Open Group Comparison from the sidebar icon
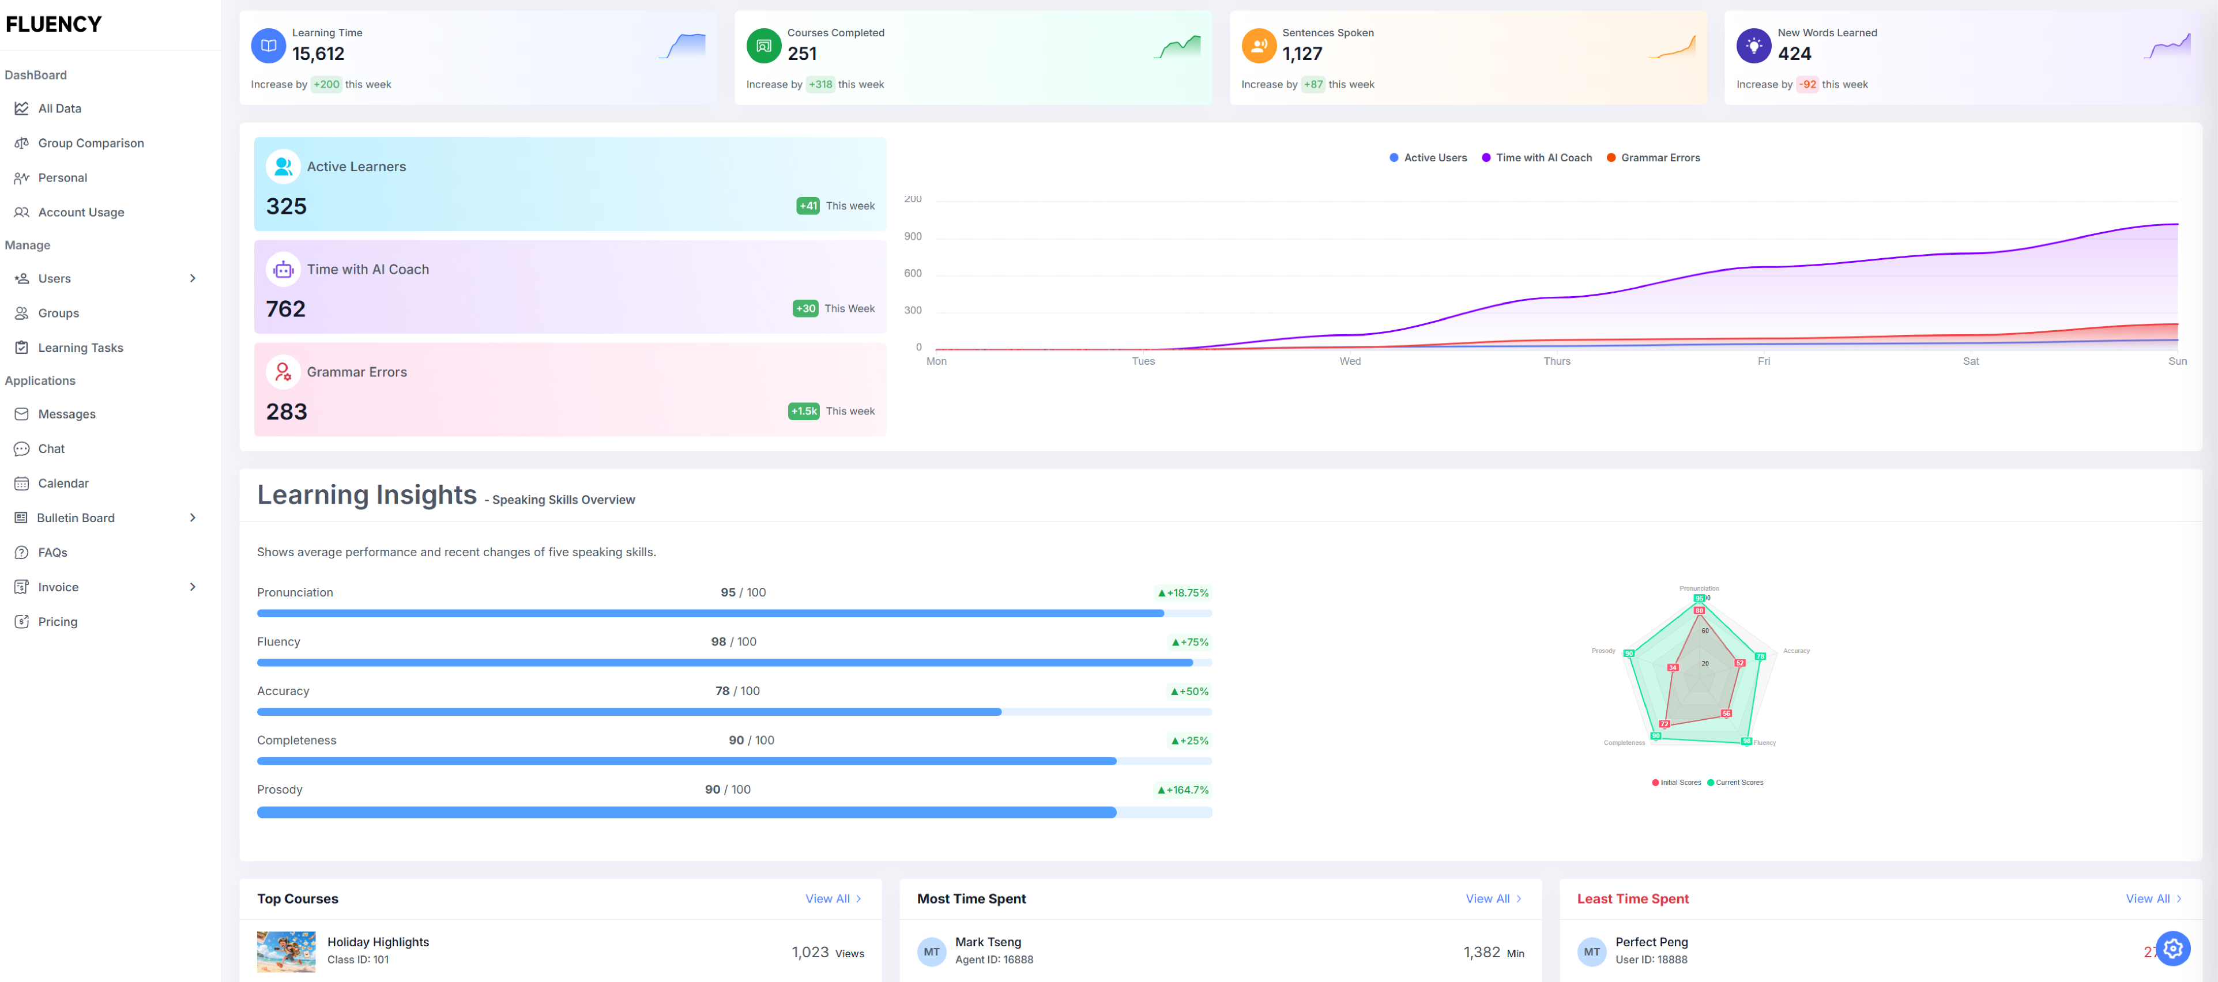The height and width of the screenshot is (982, 2218). tap(22, 143)
